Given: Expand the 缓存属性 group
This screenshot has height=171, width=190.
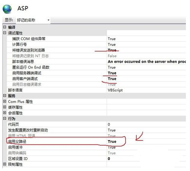Looking at the screenshot, I should 4,107.
